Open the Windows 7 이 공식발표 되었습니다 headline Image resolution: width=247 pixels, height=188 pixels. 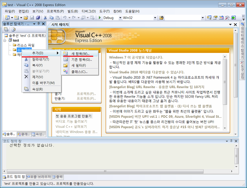coord(136,57)
